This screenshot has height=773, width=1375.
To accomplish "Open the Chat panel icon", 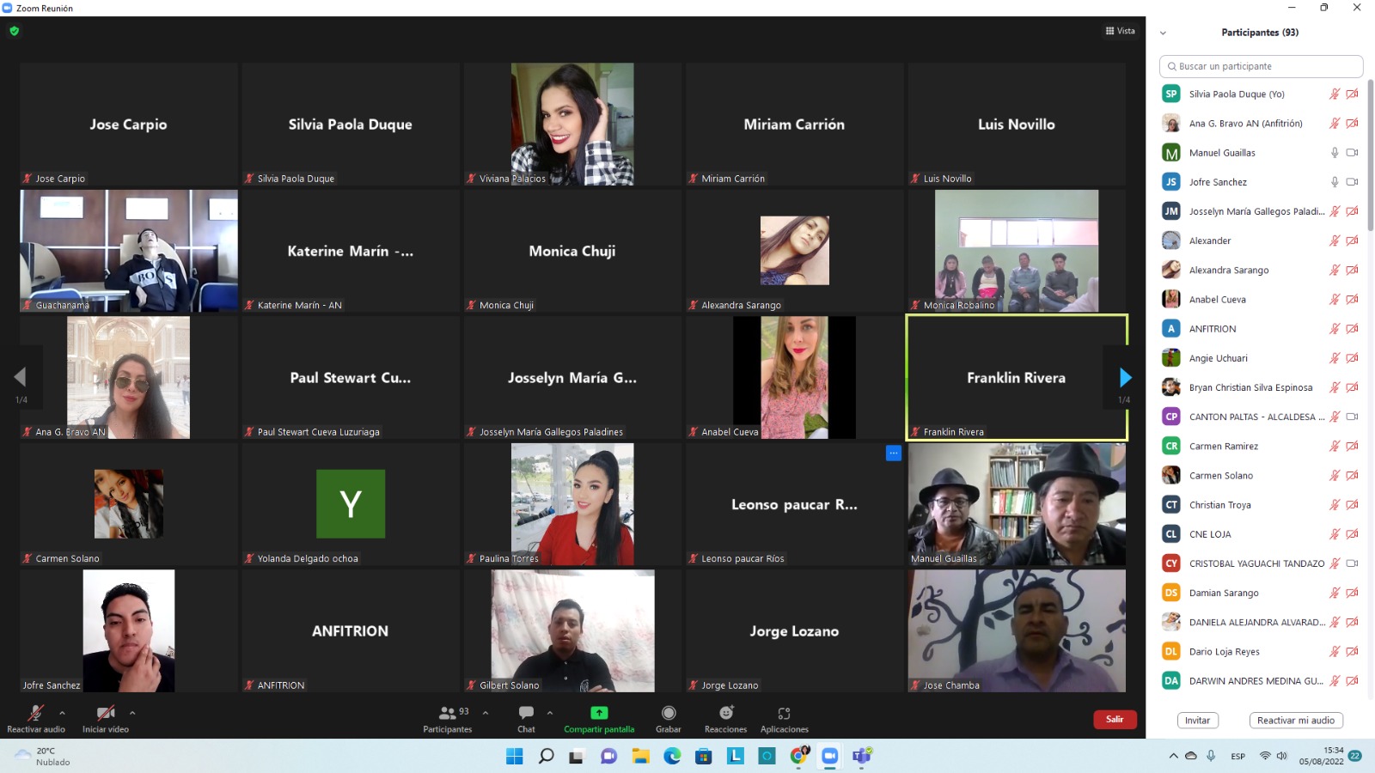I will (x=526, y=713).
